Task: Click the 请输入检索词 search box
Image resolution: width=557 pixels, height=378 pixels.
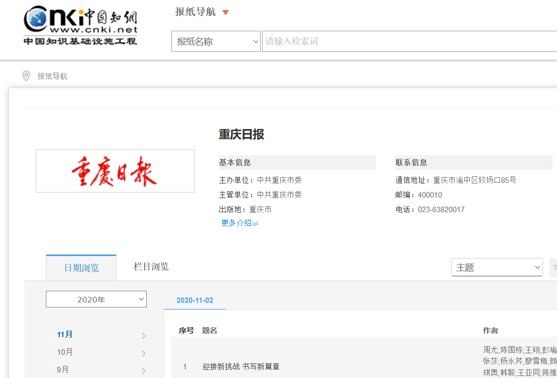Action: 409,41
